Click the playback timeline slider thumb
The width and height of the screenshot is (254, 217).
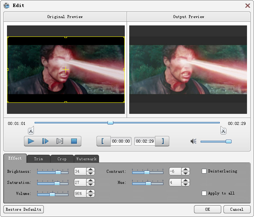click(110, 123)
